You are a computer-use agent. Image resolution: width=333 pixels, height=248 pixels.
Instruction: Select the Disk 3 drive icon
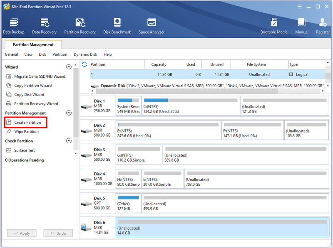pos(86,155)
